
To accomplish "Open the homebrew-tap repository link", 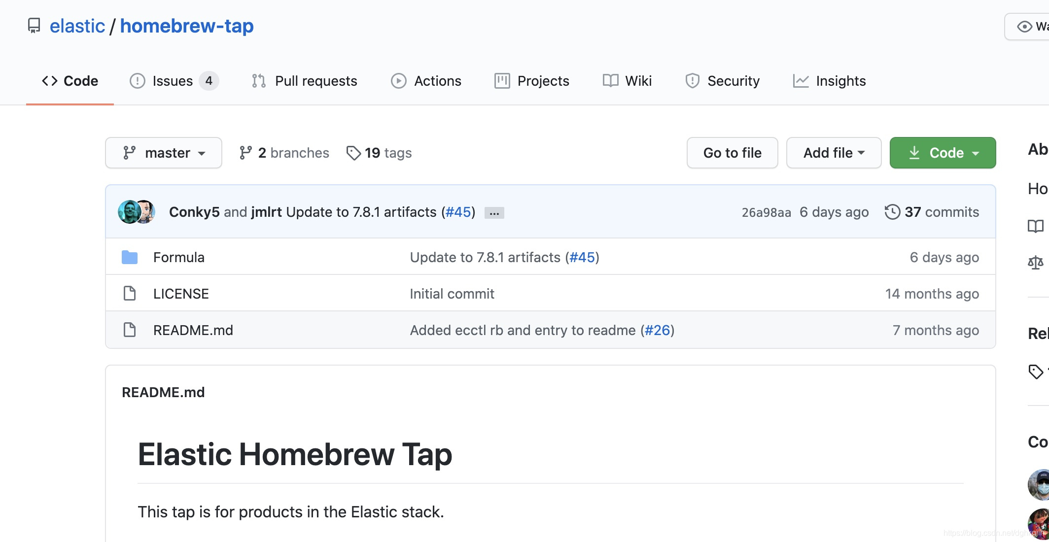I will coord(187,26).
